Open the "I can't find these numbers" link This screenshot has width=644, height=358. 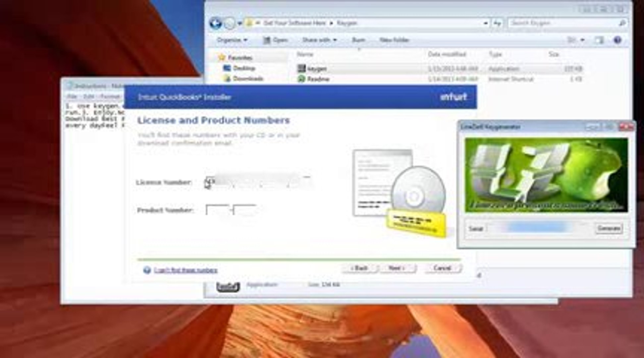[186, 270]
